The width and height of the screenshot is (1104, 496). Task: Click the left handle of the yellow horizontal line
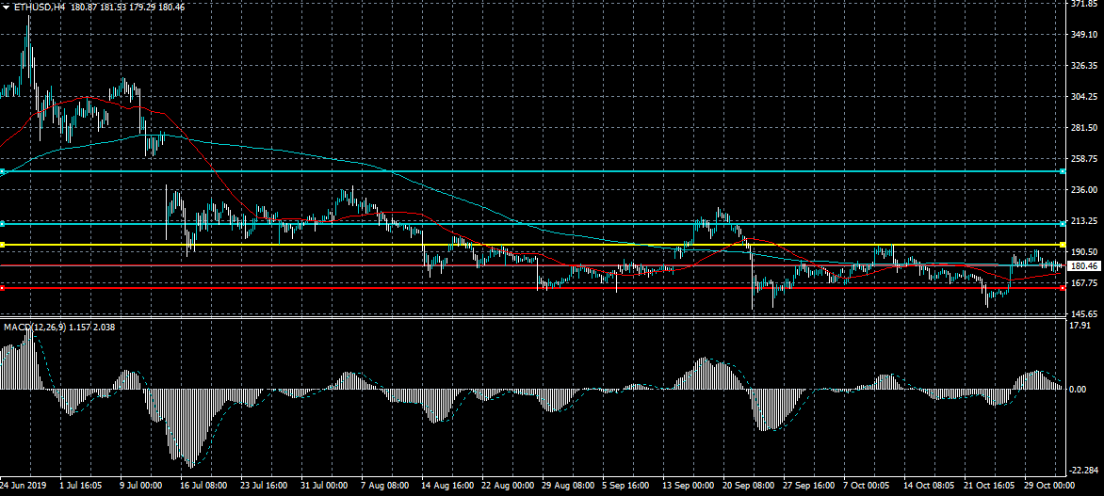tap(3, 245)
